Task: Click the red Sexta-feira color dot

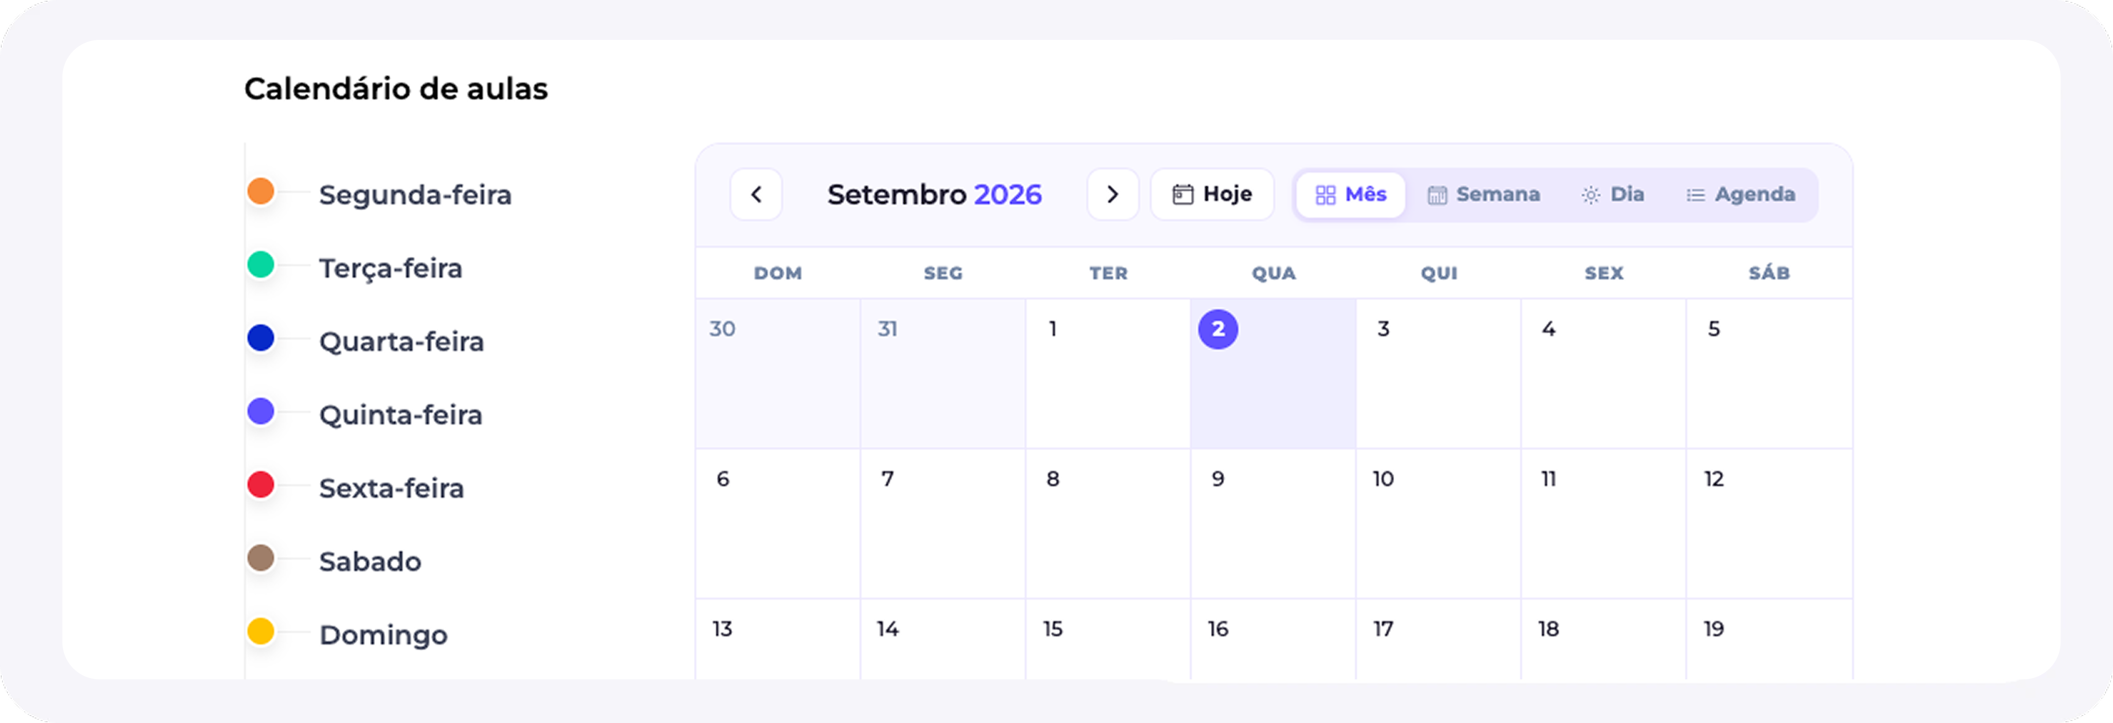Action: click(x=261, y=484)
